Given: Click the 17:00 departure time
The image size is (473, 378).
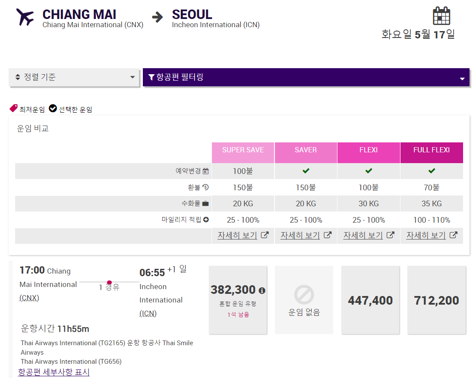Looking at the screenshot, I should (x=32, y=270).
